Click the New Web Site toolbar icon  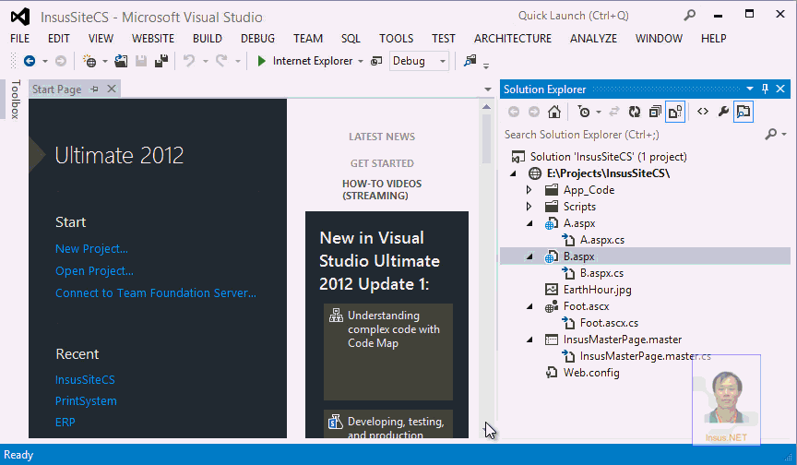[89, 62]
